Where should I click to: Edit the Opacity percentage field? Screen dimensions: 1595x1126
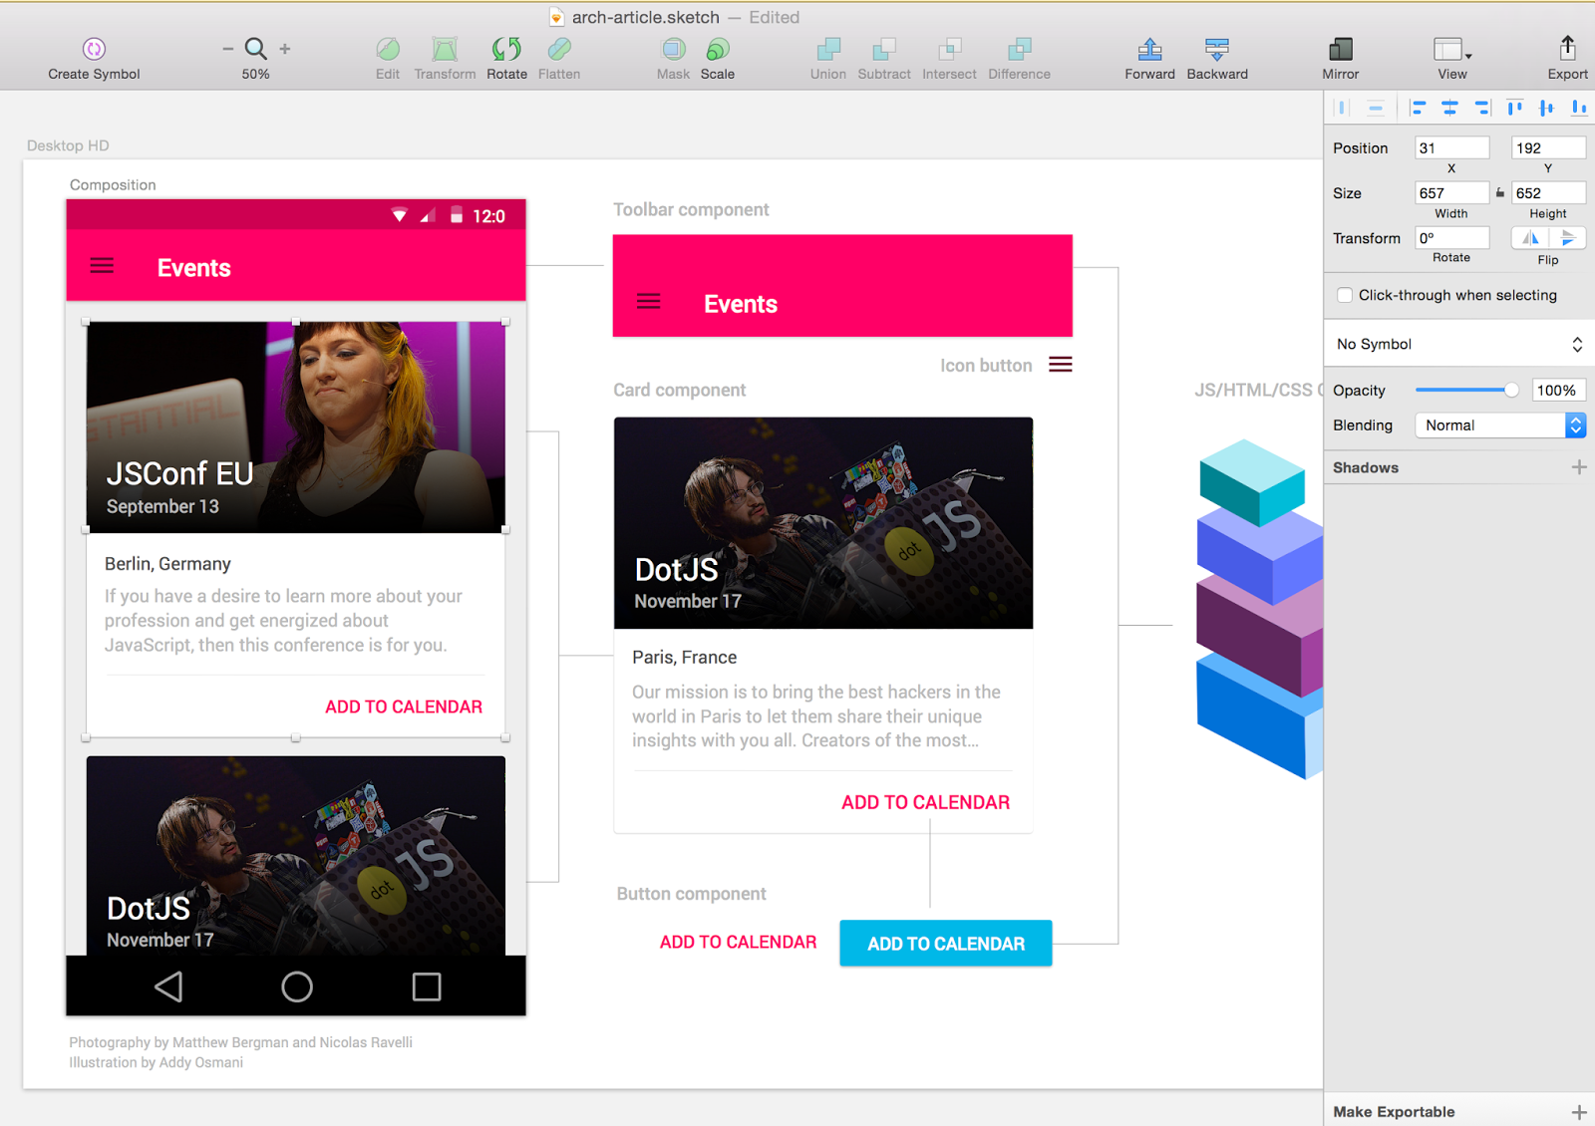click(1559, 391)
